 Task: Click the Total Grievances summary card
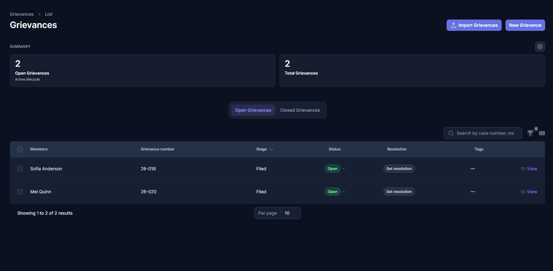[x=412, y=71]
